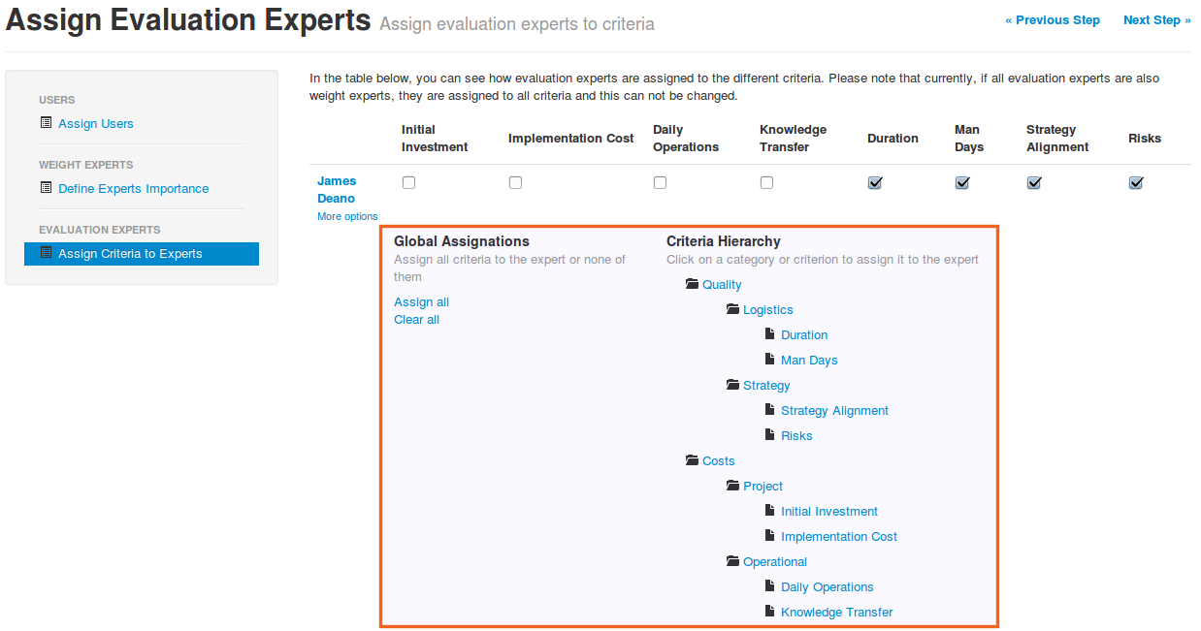Uncheck the Duration checkbox for James Deano
The width and height of the screenshot is (1201, 631).
click(x=875, y=182)
